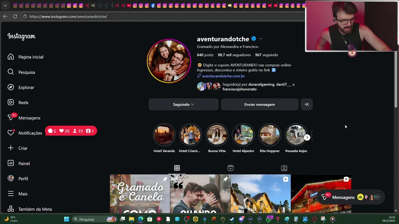Open Explorar from the sidebar label
This screenshot has width=399, height=224.
[x=26, y=87]
